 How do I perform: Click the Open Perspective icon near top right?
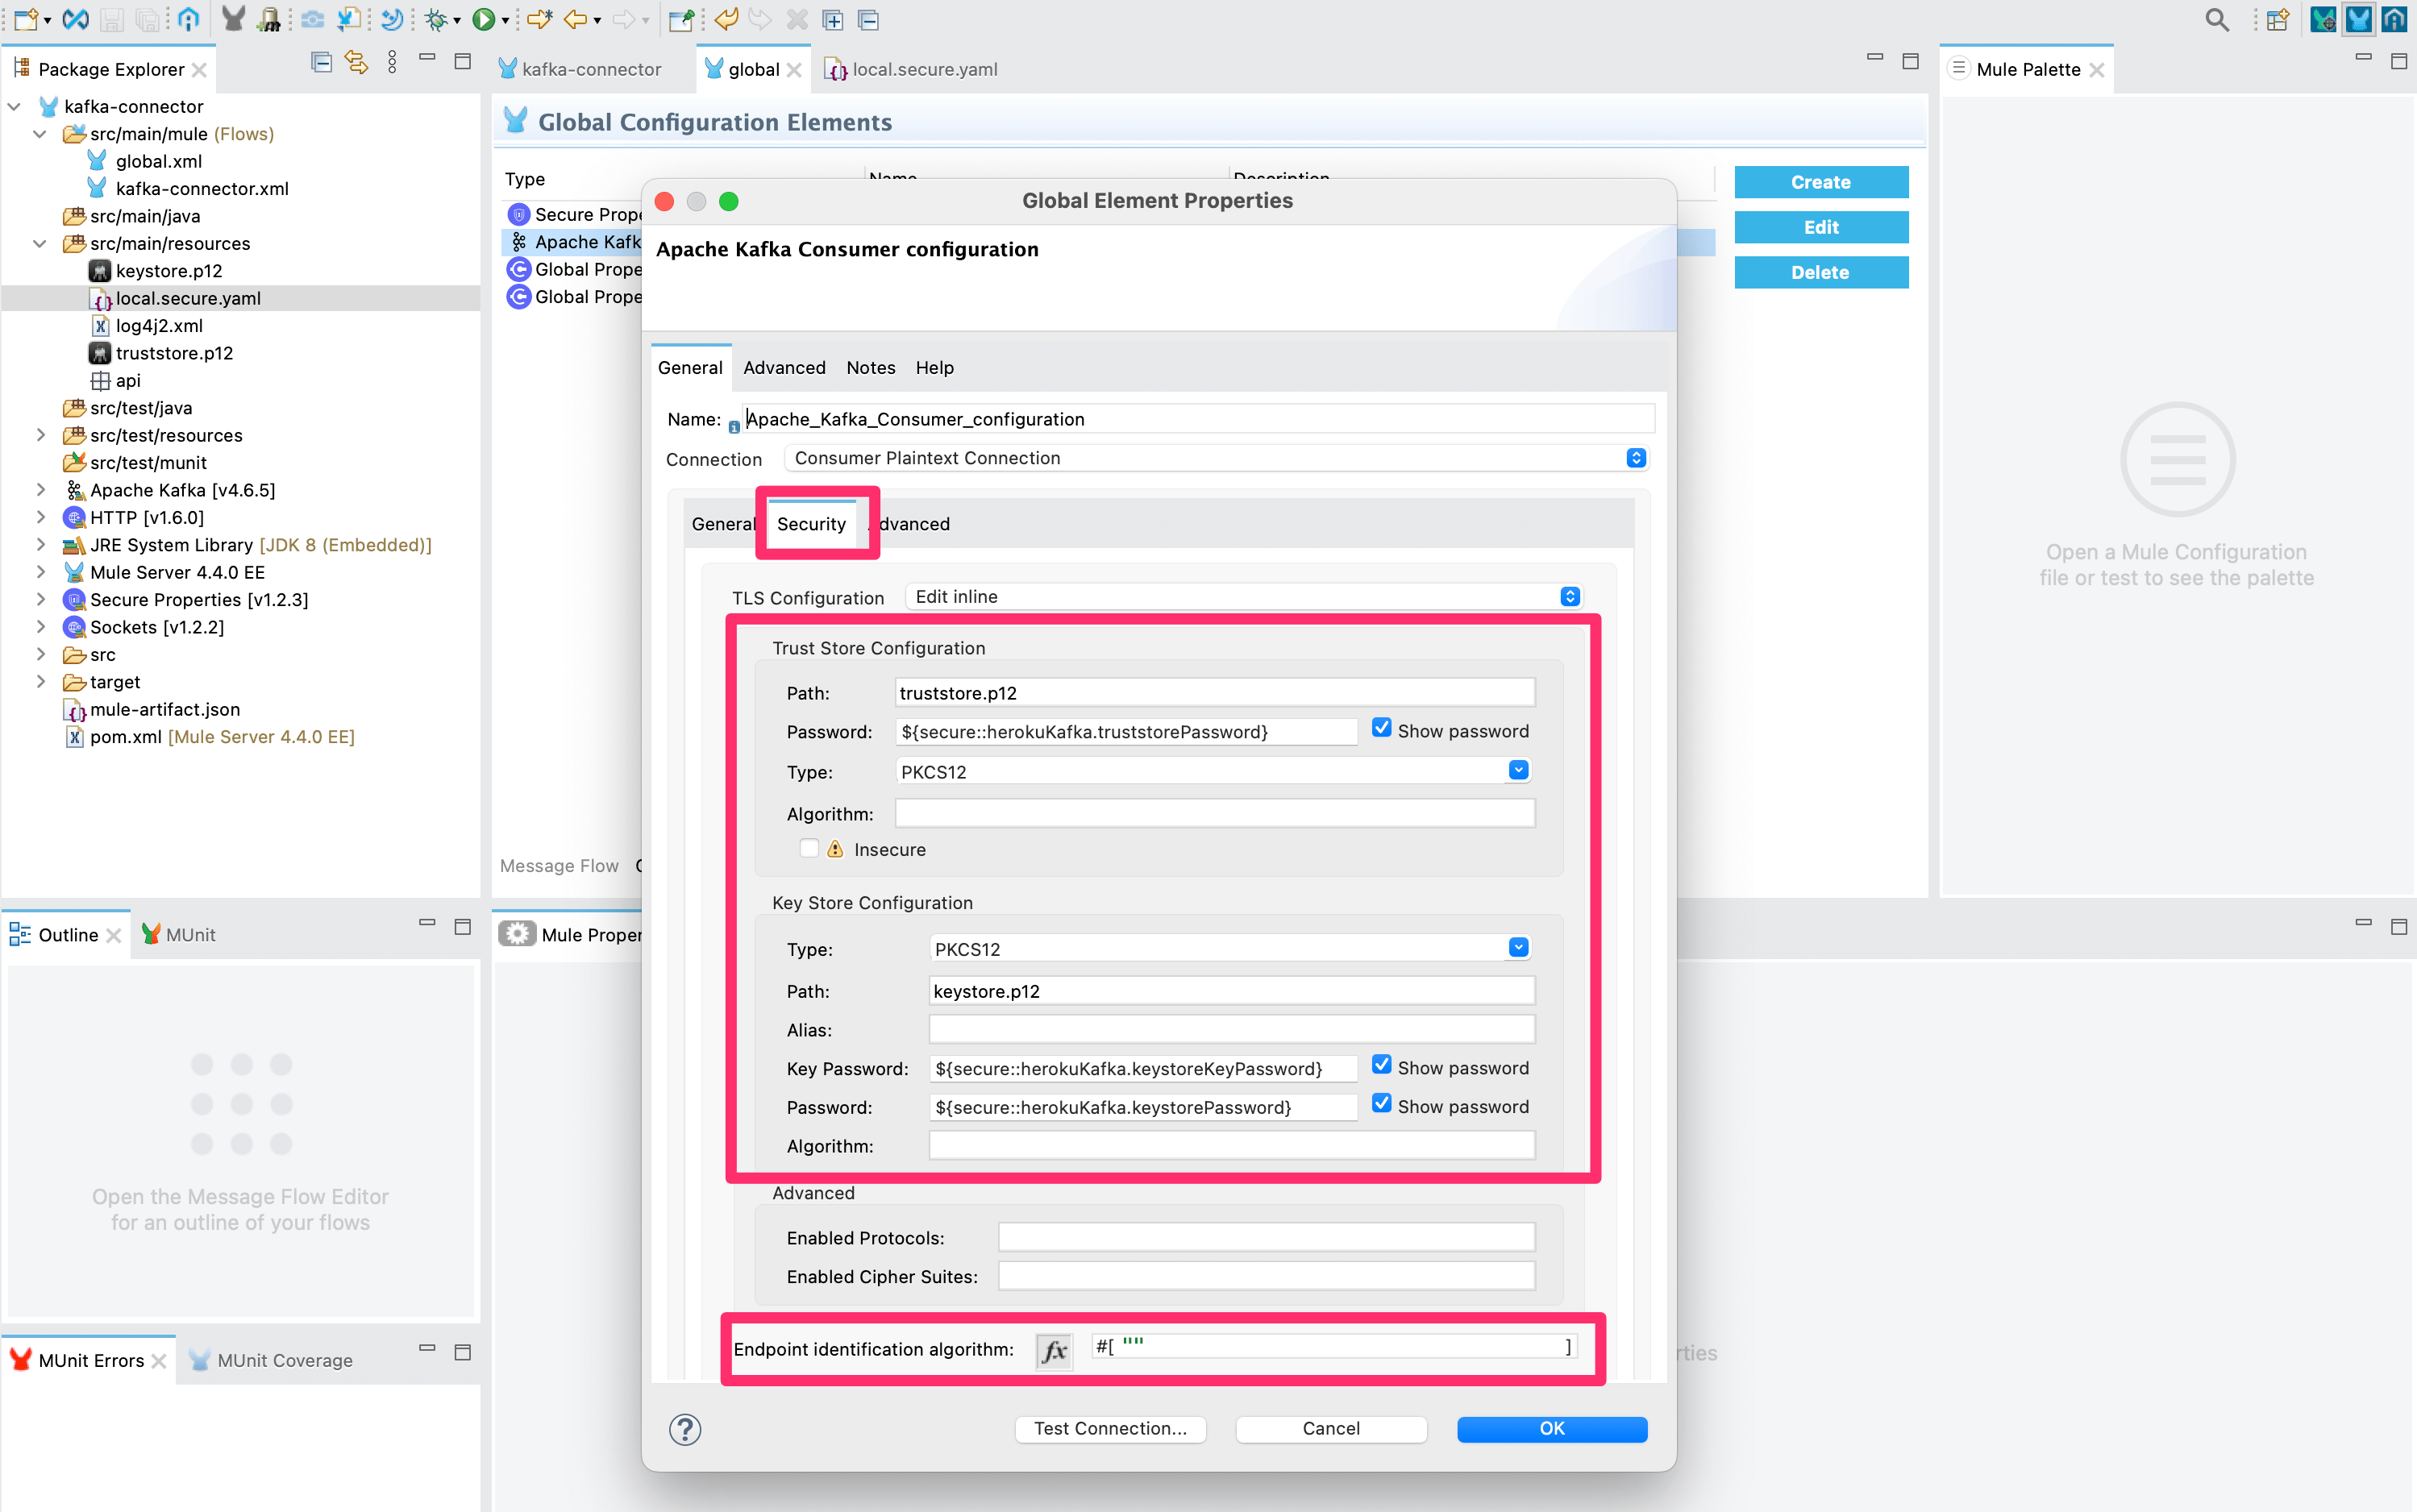click(x=2278, y=19)
